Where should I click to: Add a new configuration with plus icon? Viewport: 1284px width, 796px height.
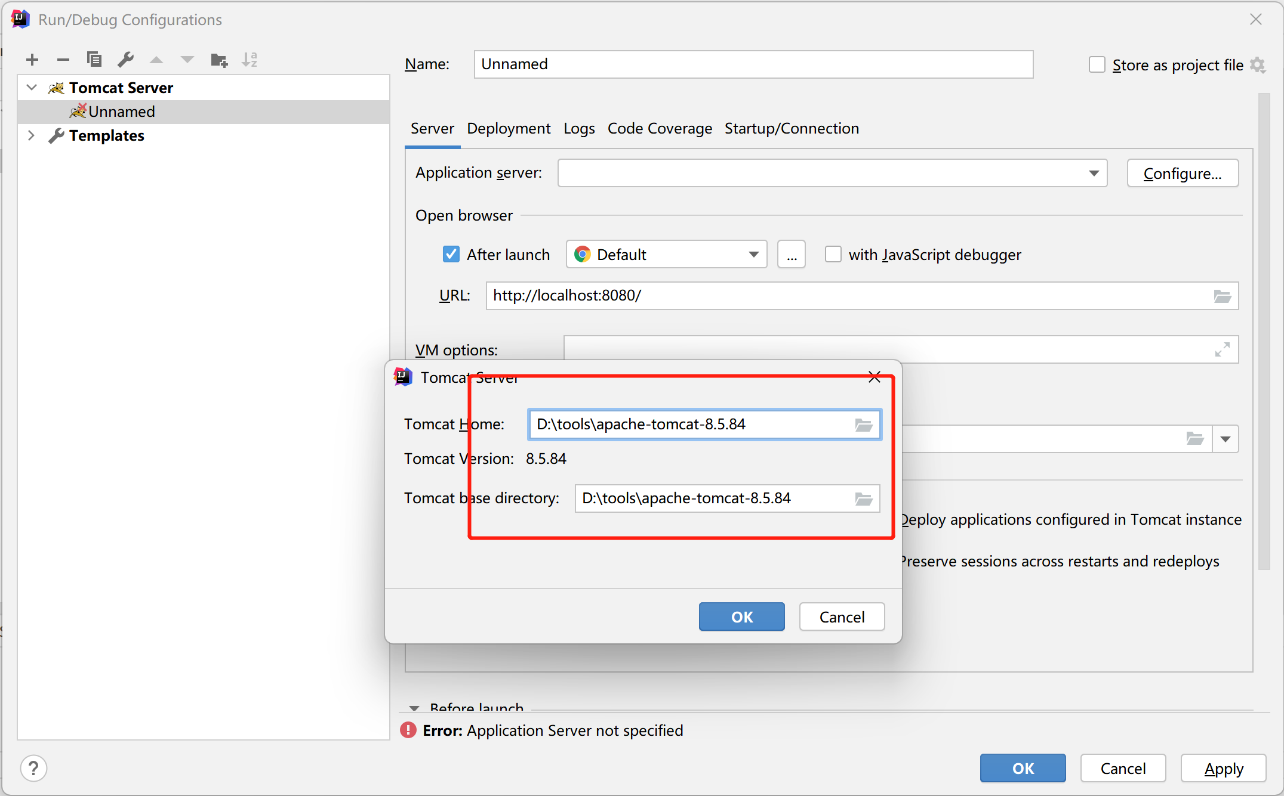pos(32,60)
